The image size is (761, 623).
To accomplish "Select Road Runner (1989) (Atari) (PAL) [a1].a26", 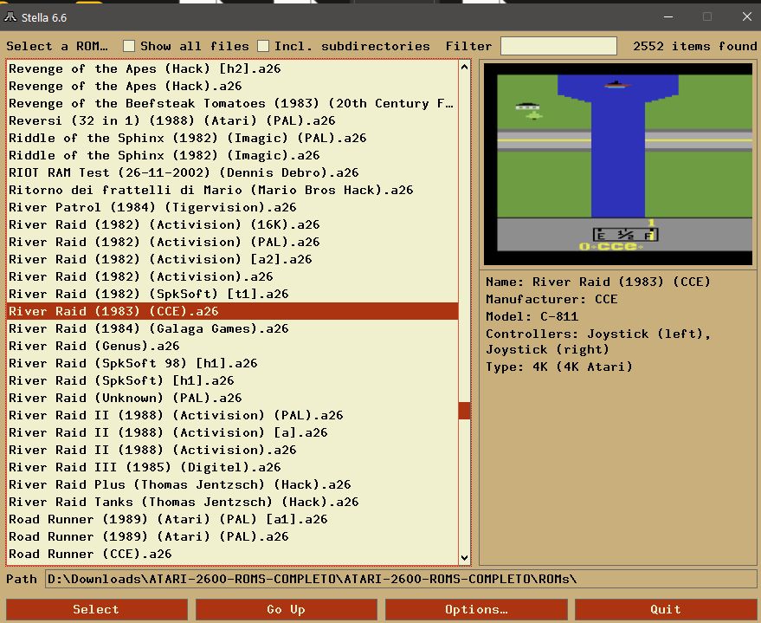I will (x=233, y=519).
